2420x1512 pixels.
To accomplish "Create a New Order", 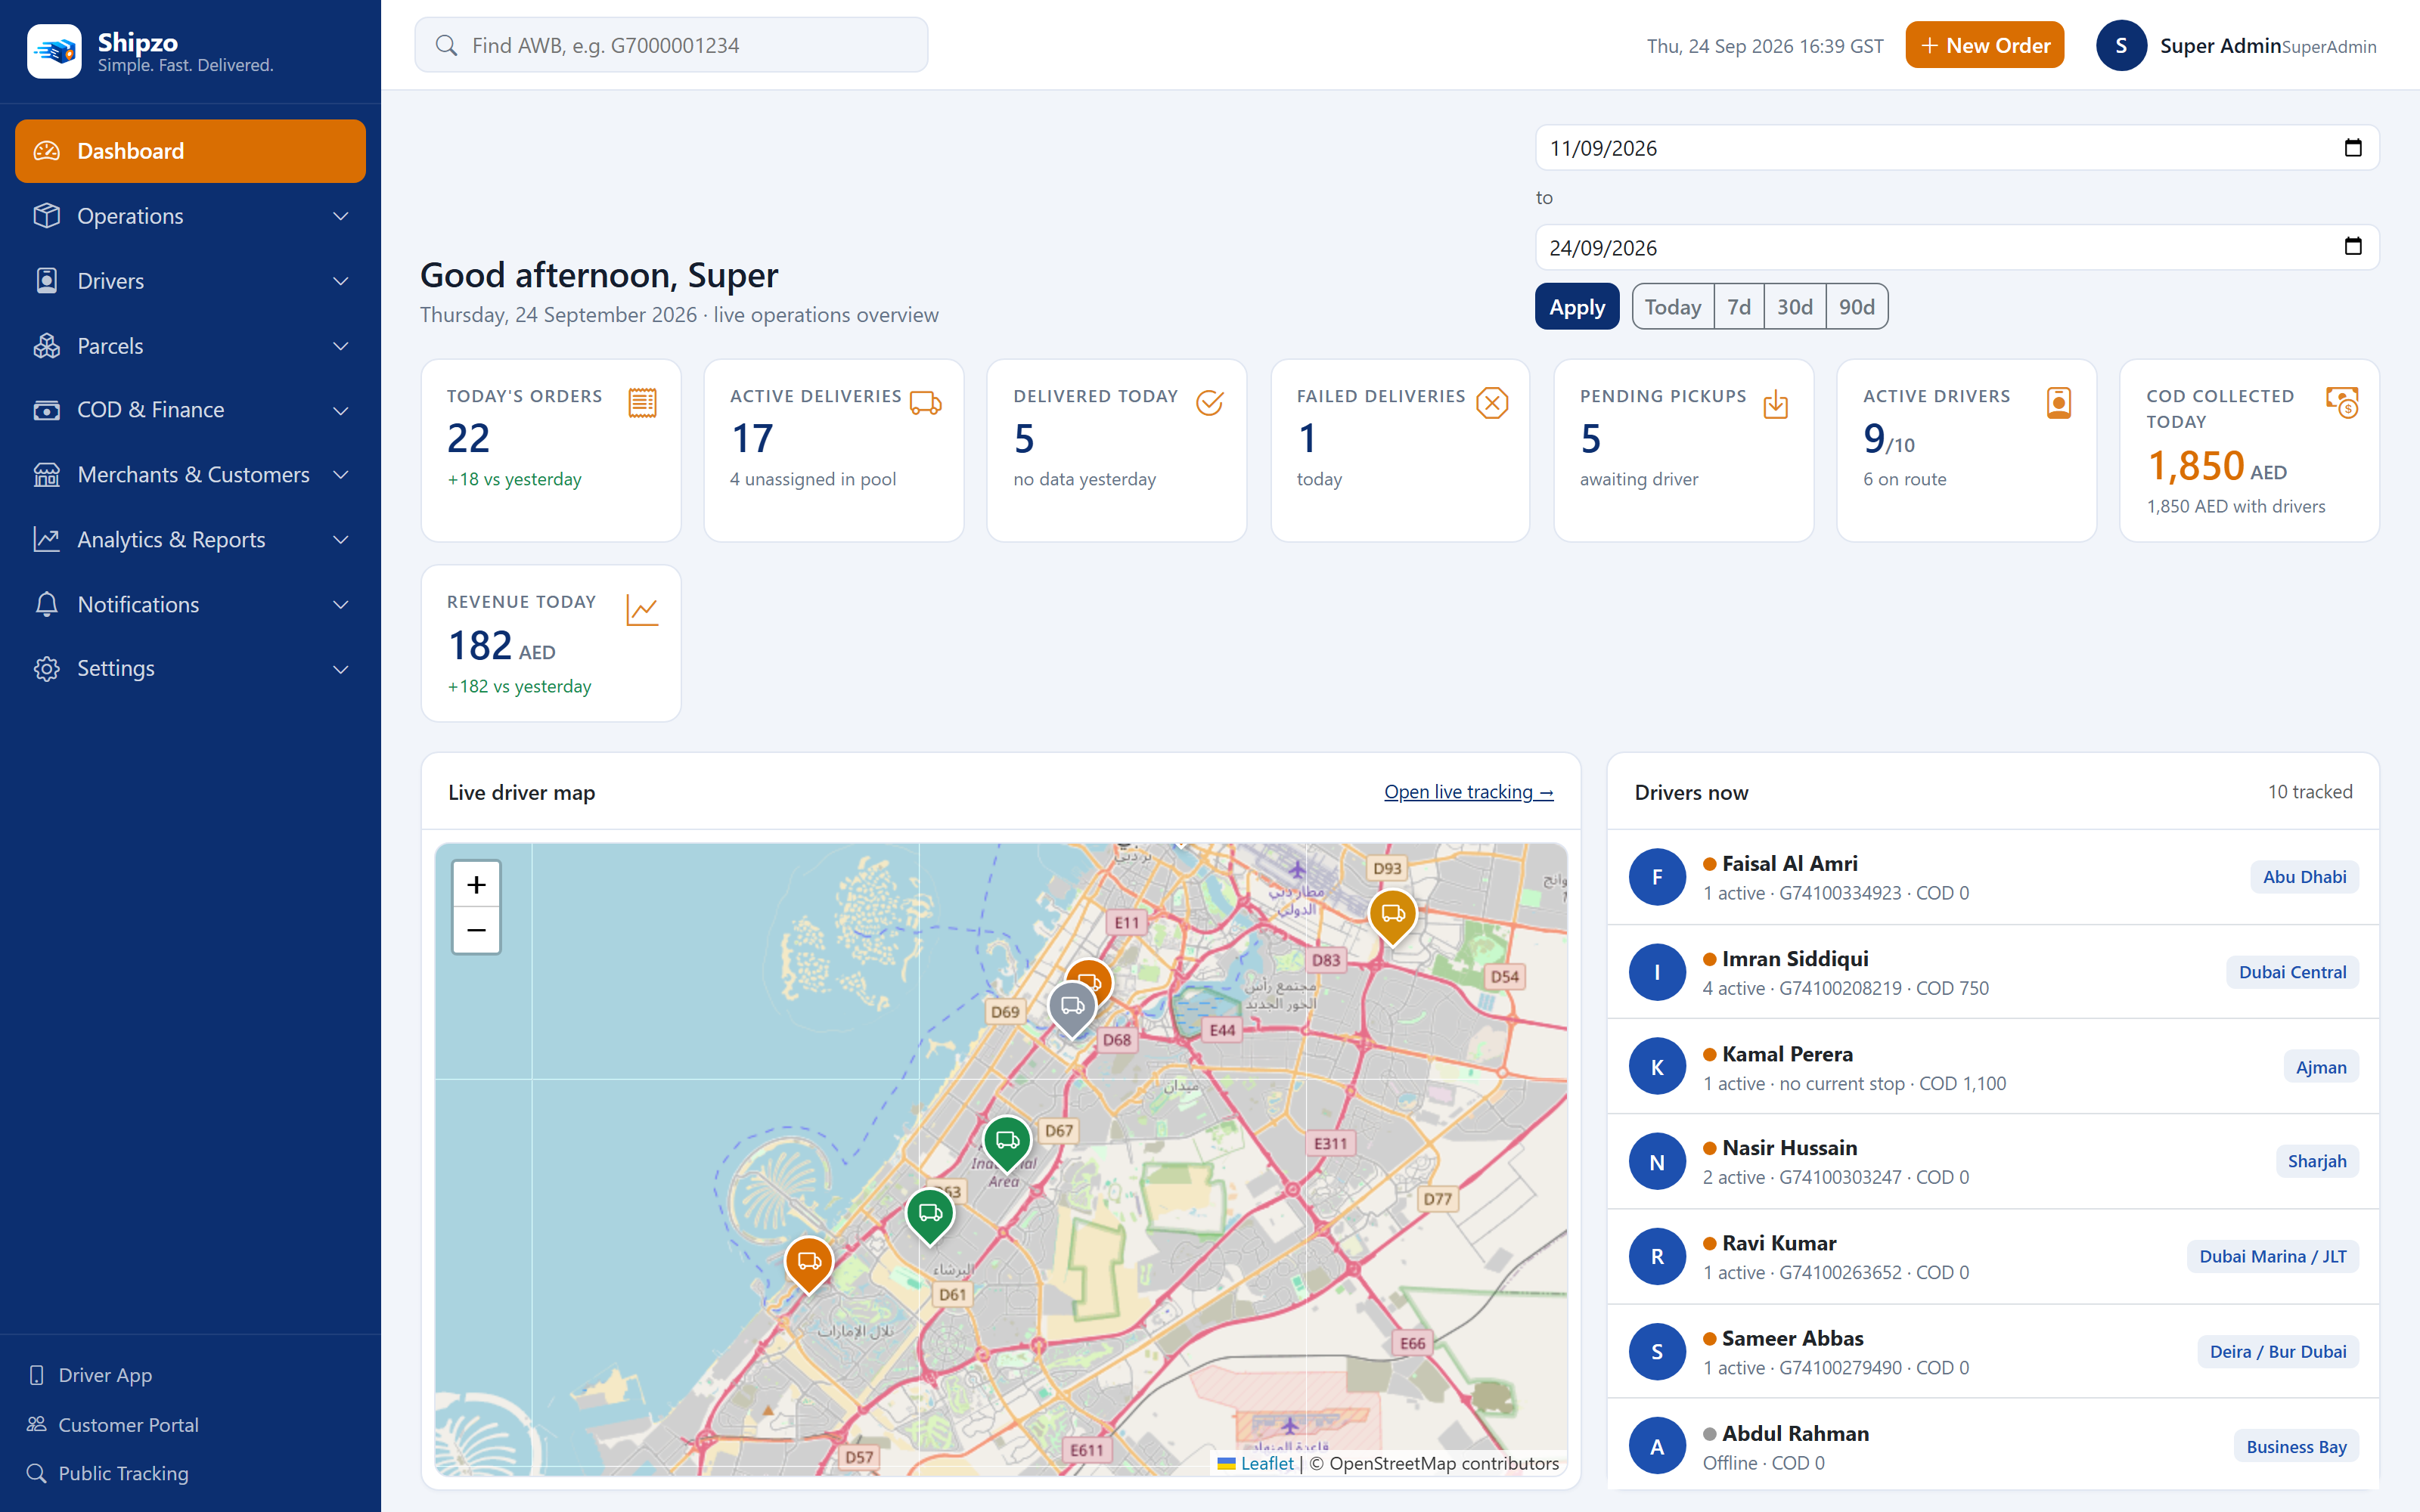I will pos(1985,45).
